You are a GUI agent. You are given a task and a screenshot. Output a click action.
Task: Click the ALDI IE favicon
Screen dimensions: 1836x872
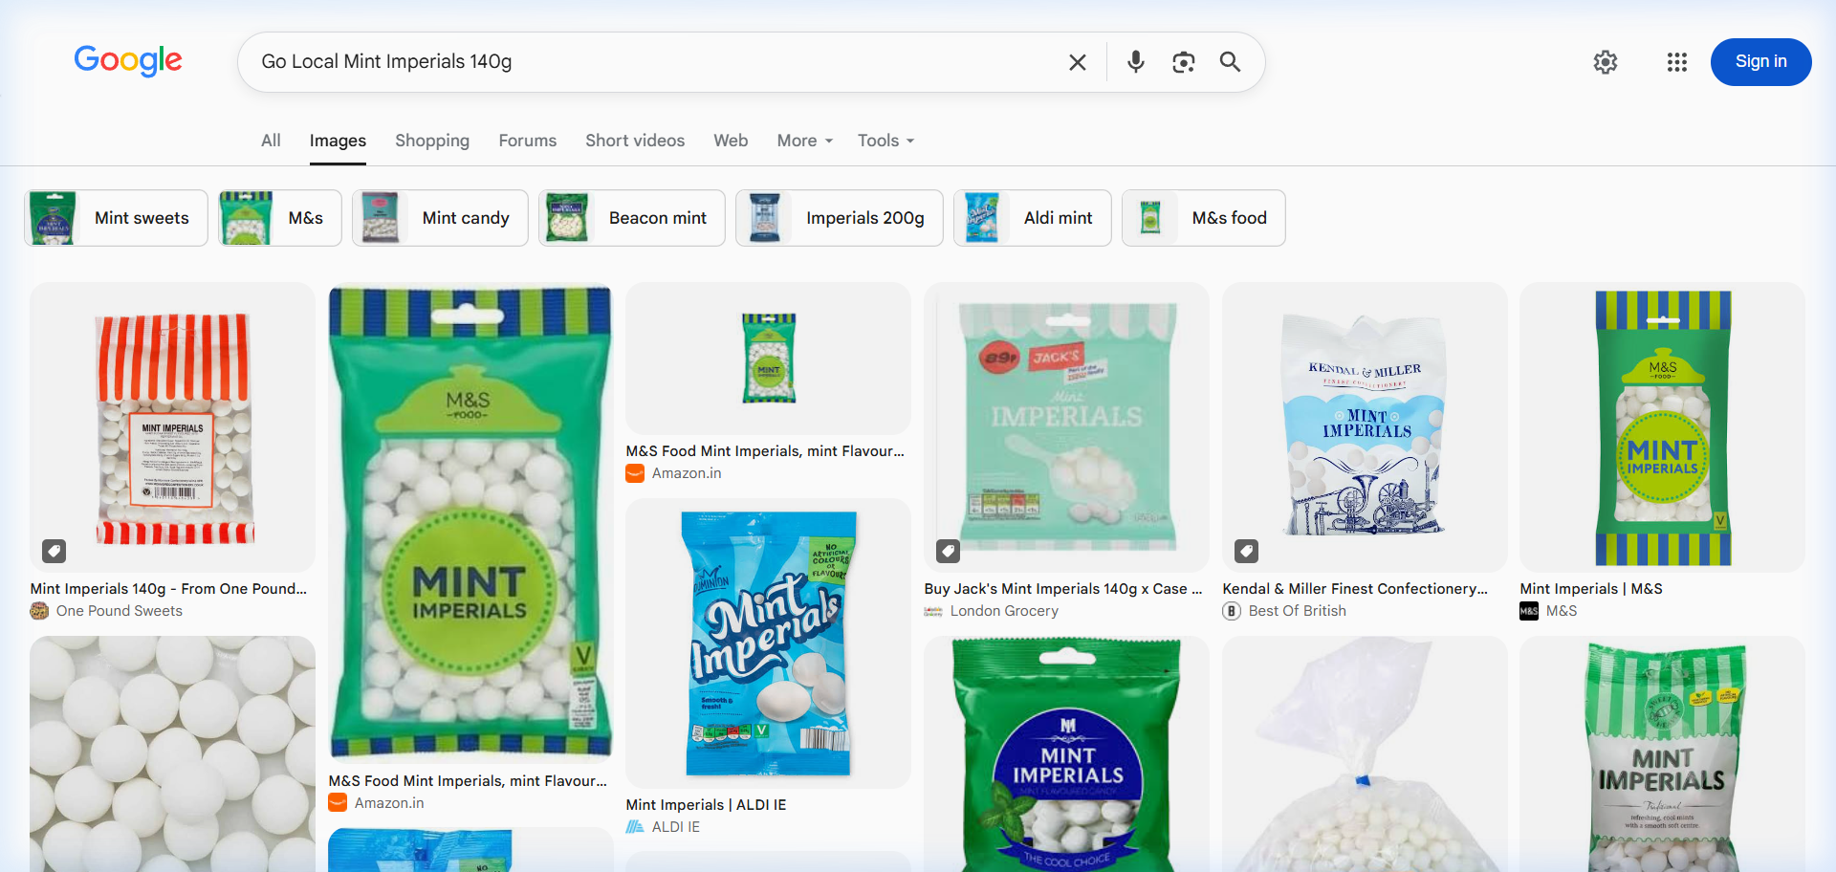635,827
